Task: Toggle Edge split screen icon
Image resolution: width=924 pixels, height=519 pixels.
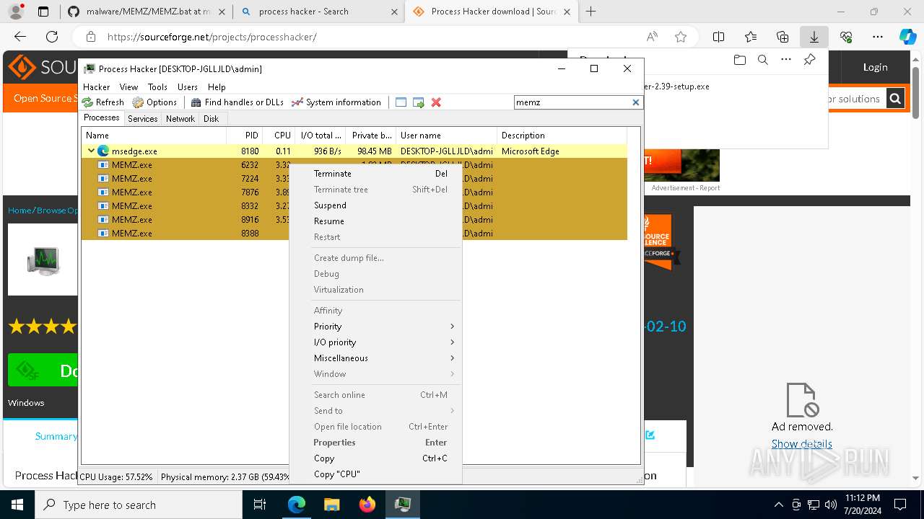Action: tap(719, 37)
